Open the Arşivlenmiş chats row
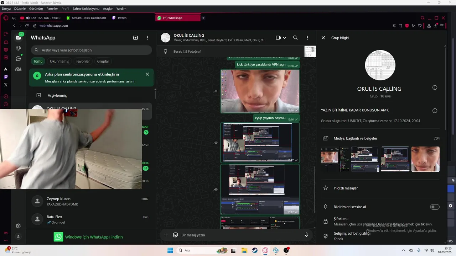This screenshot has height=256, width=456. pyautogui.click(x=91, y=95)
